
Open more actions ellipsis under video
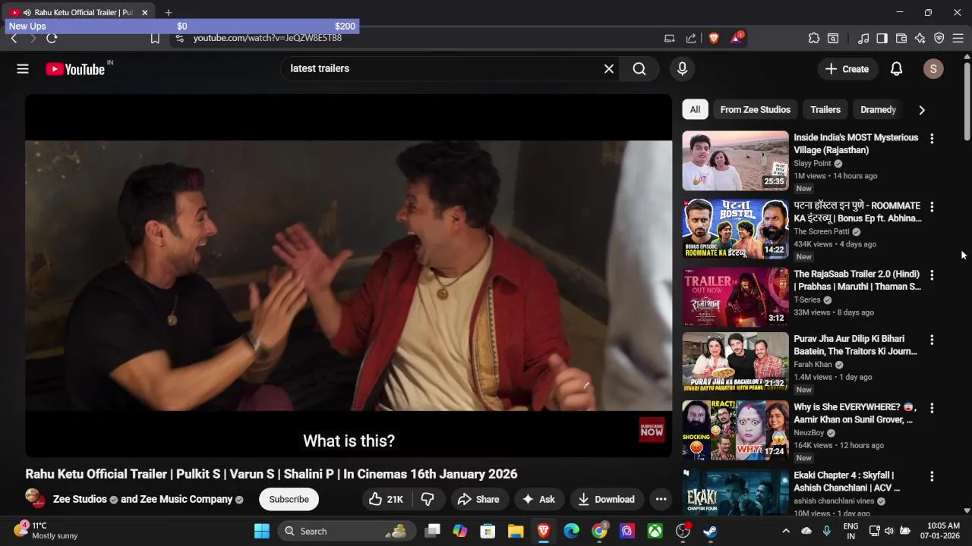pyautogui.click(x=661, y=499)
